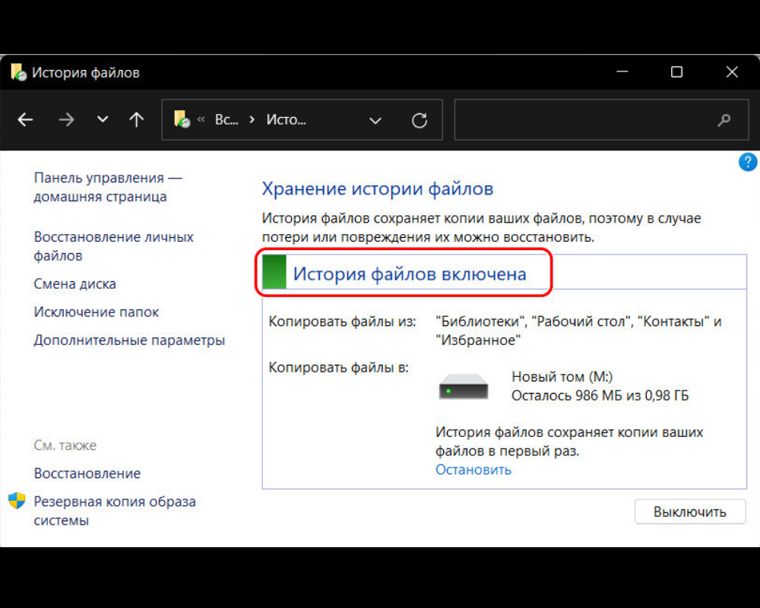Maximize the История файлов window
This screenshot has width=760, height=608.
(676, 71)
